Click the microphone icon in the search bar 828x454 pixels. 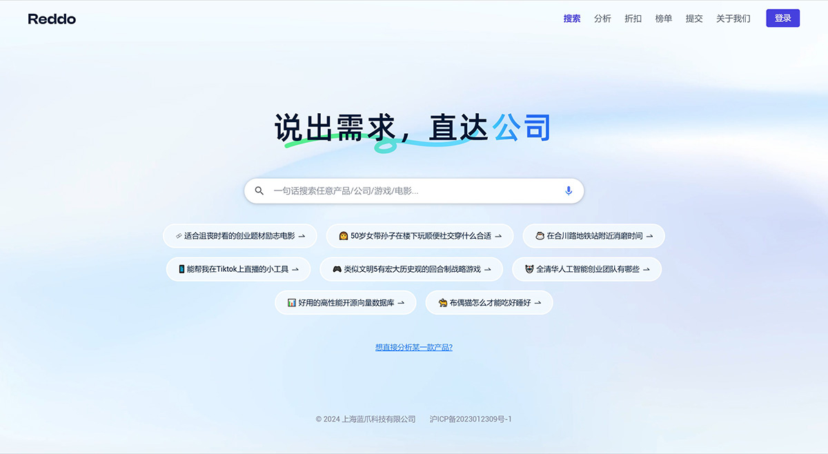coord(568,190)
